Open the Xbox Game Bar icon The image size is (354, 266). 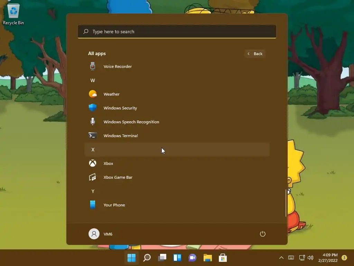point(93,177)
